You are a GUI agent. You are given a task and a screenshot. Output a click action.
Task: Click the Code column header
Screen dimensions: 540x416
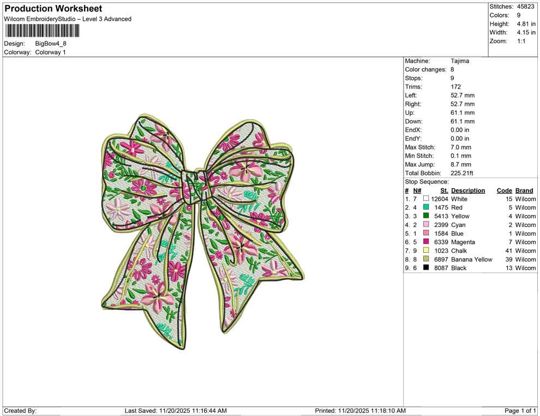[504, 191]
